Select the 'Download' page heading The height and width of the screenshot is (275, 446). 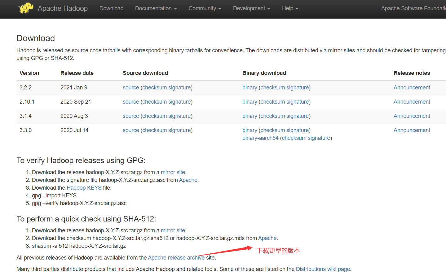pyautogui.click(x=36, y=38)
